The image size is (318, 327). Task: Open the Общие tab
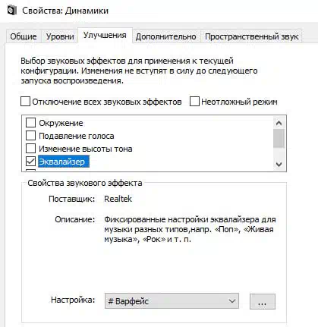point(24,36)
